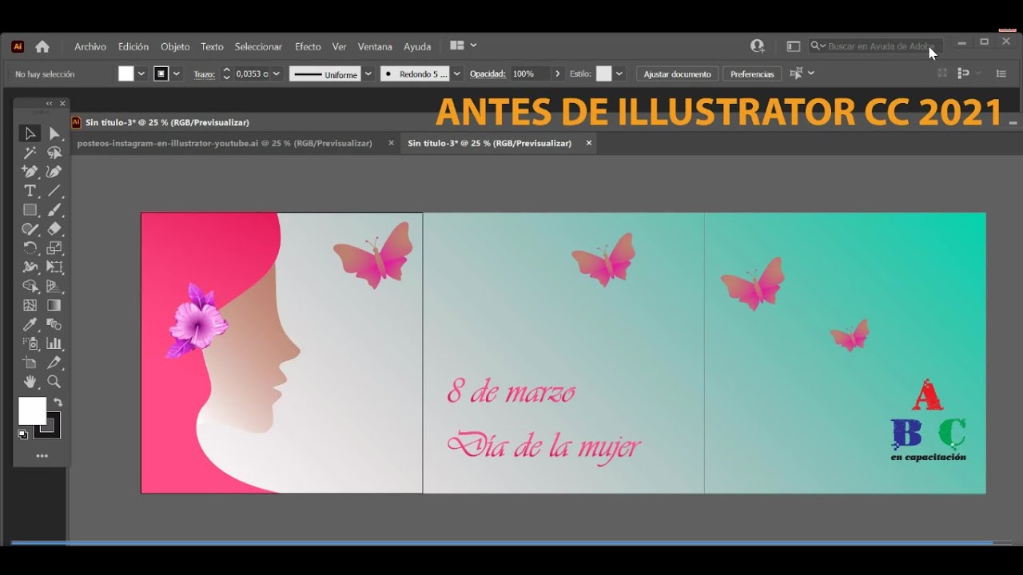The width and height of the screenshot is (1023, 575).
Task: Select the Width/Warp tool
Action: tap(30, 268)
